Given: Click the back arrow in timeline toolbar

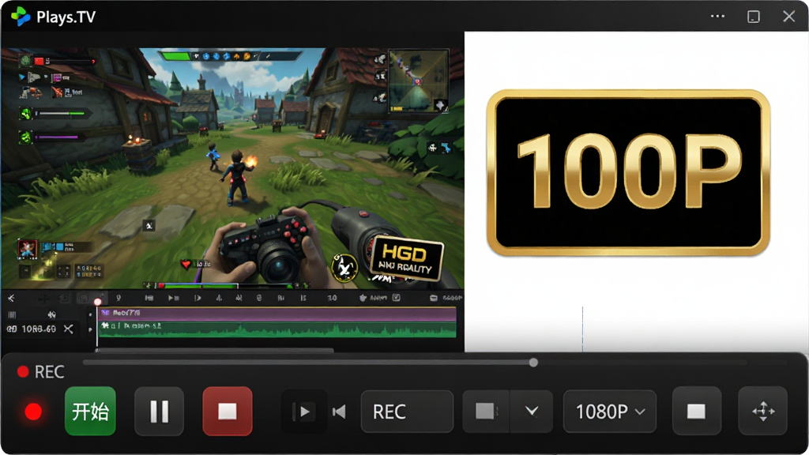Looking at the screenshot, I should tap(11, 298).
